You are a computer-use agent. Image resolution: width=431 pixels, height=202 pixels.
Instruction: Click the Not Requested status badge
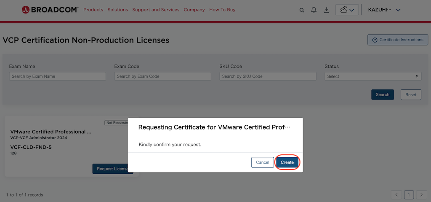(x=116, y=123)
